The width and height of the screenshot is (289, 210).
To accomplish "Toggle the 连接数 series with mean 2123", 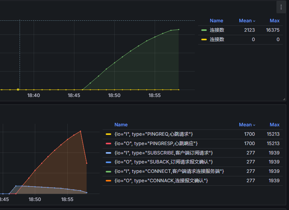I will (x=217, y=30).
